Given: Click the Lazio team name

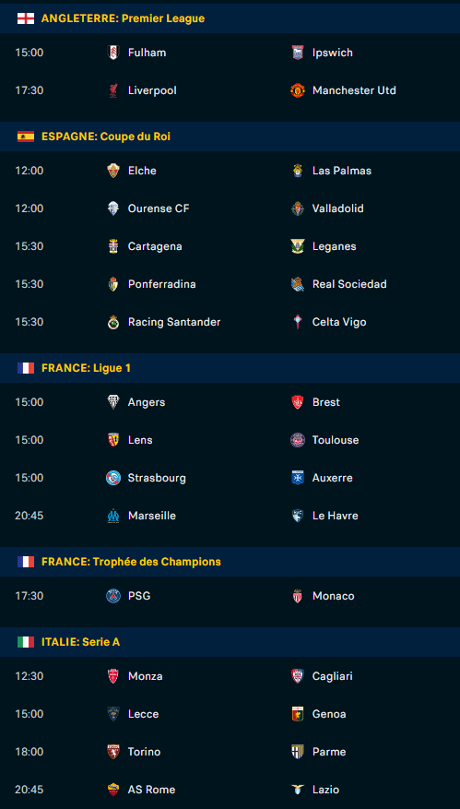Looking at the screenshot, I should pyautogui.click(x=326, y=790).
